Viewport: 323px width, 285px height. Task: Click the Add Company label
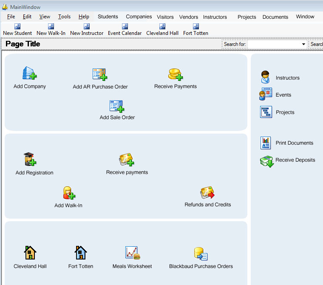point(30,86)
